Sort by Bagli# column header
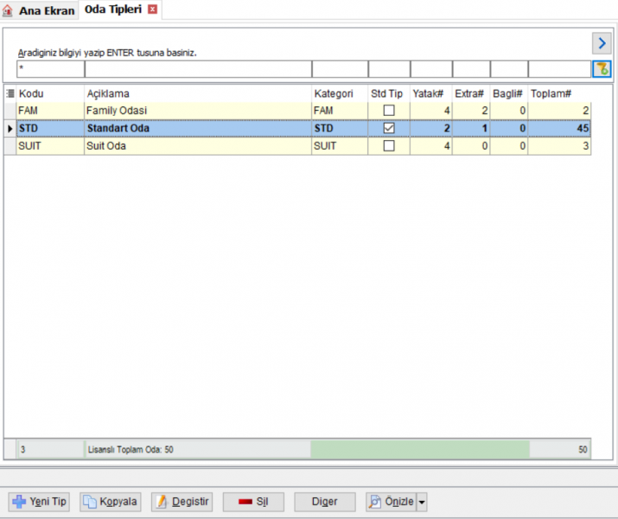 pos(509,93)
